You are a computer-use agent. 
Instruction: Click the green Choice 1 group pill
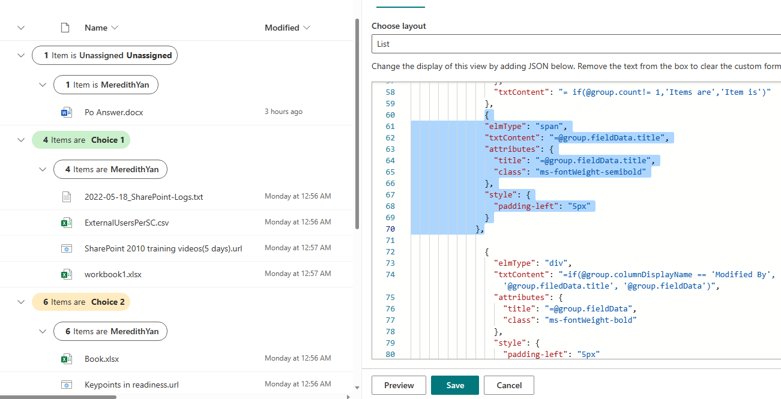(81, 140)
